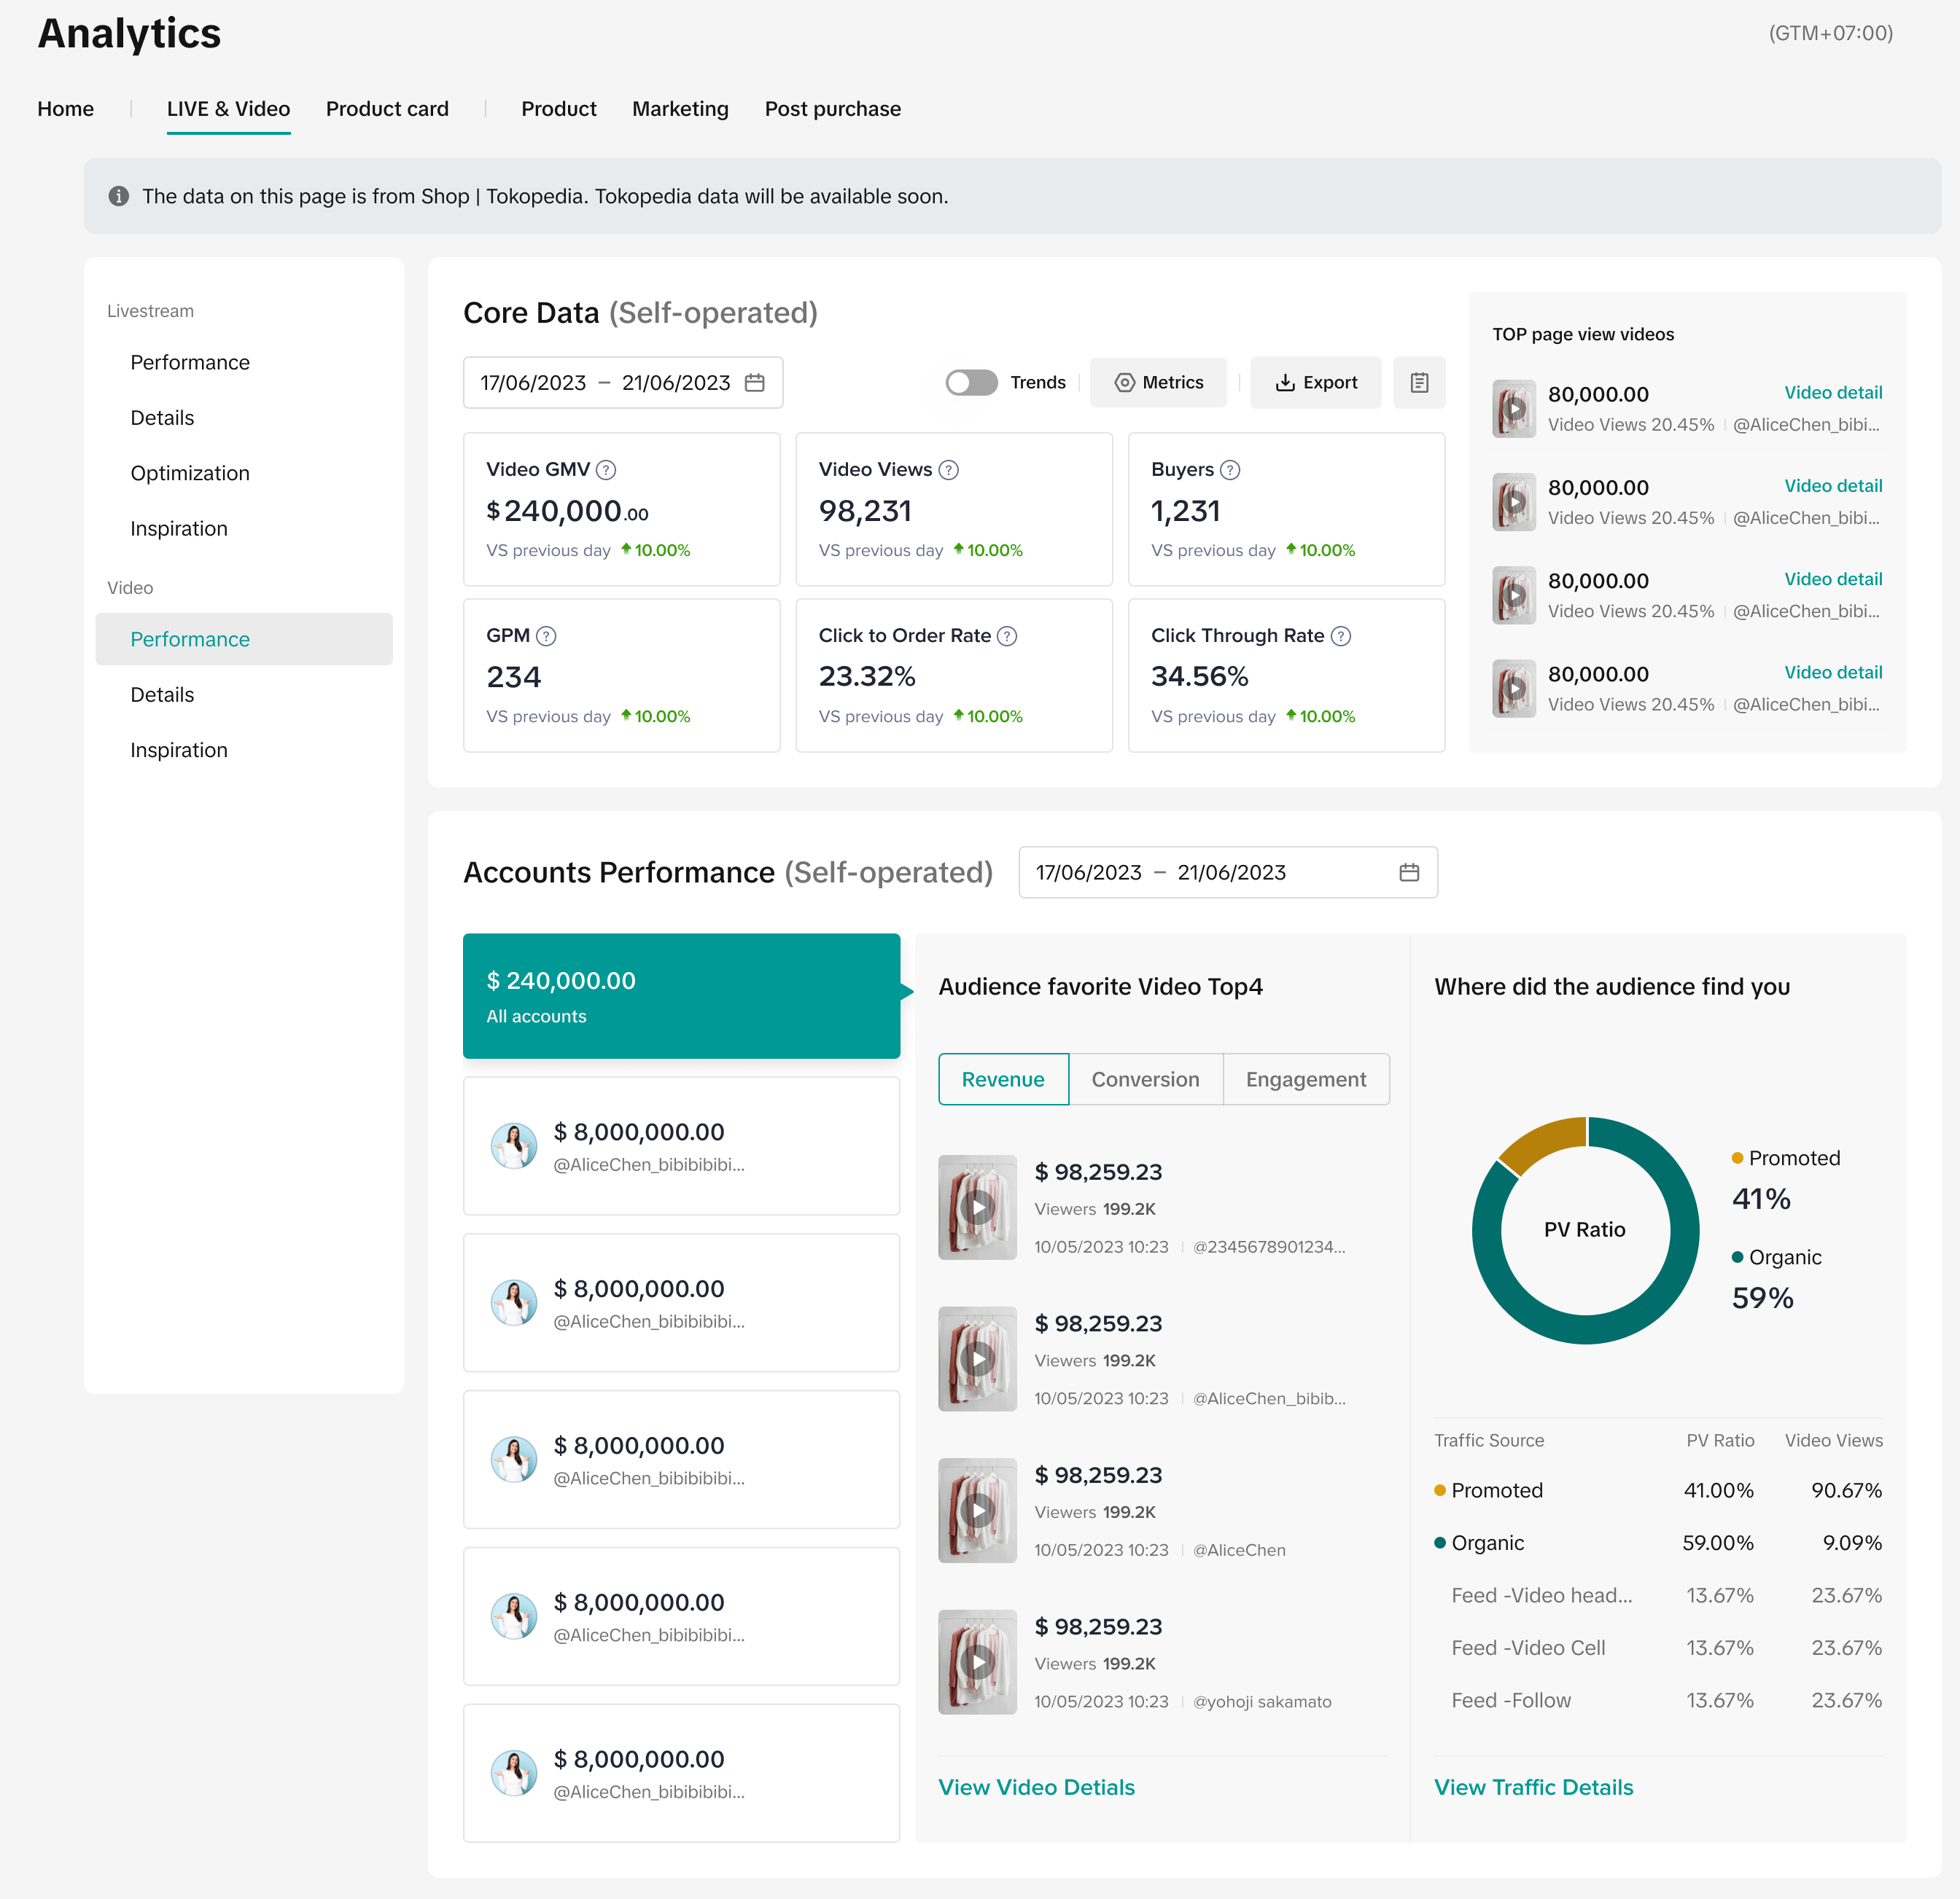
Task: Open the View Traffic Details link
Action: click(1533, 1787)
